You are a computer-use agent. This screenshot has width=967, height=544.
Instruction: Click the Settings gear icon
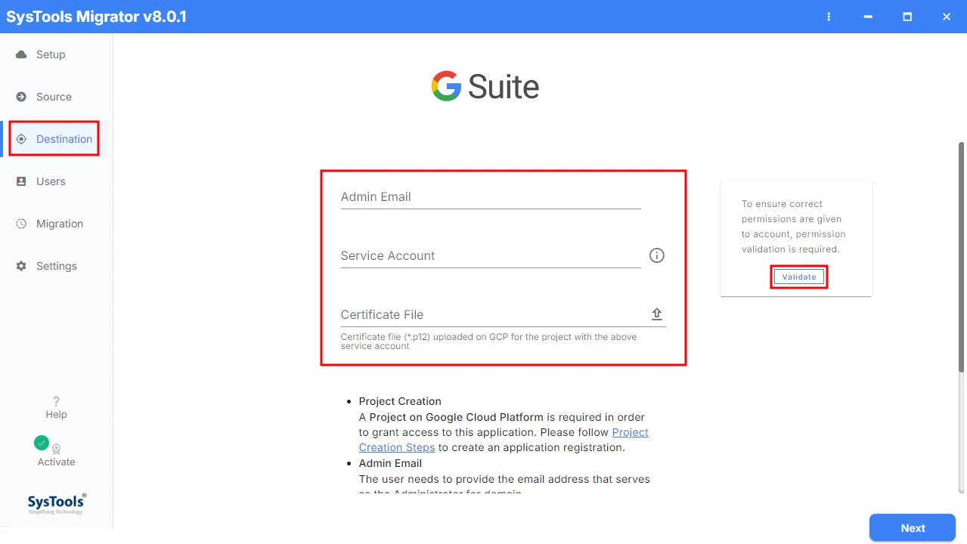[x=21, y=266]
